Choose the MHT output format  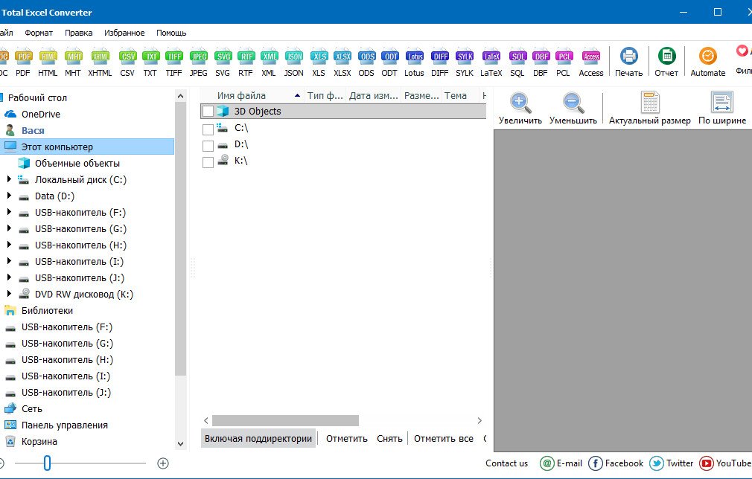tap(73, 62)
